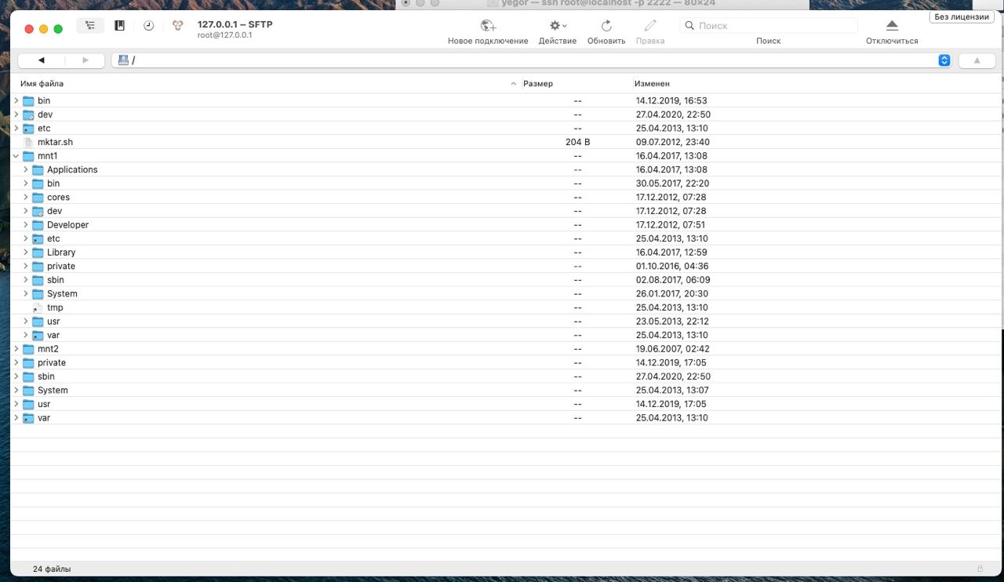Viewport: 1004px width, 582px height.
Task: Open the Bookmarks view icon
Action: point(119,26)
